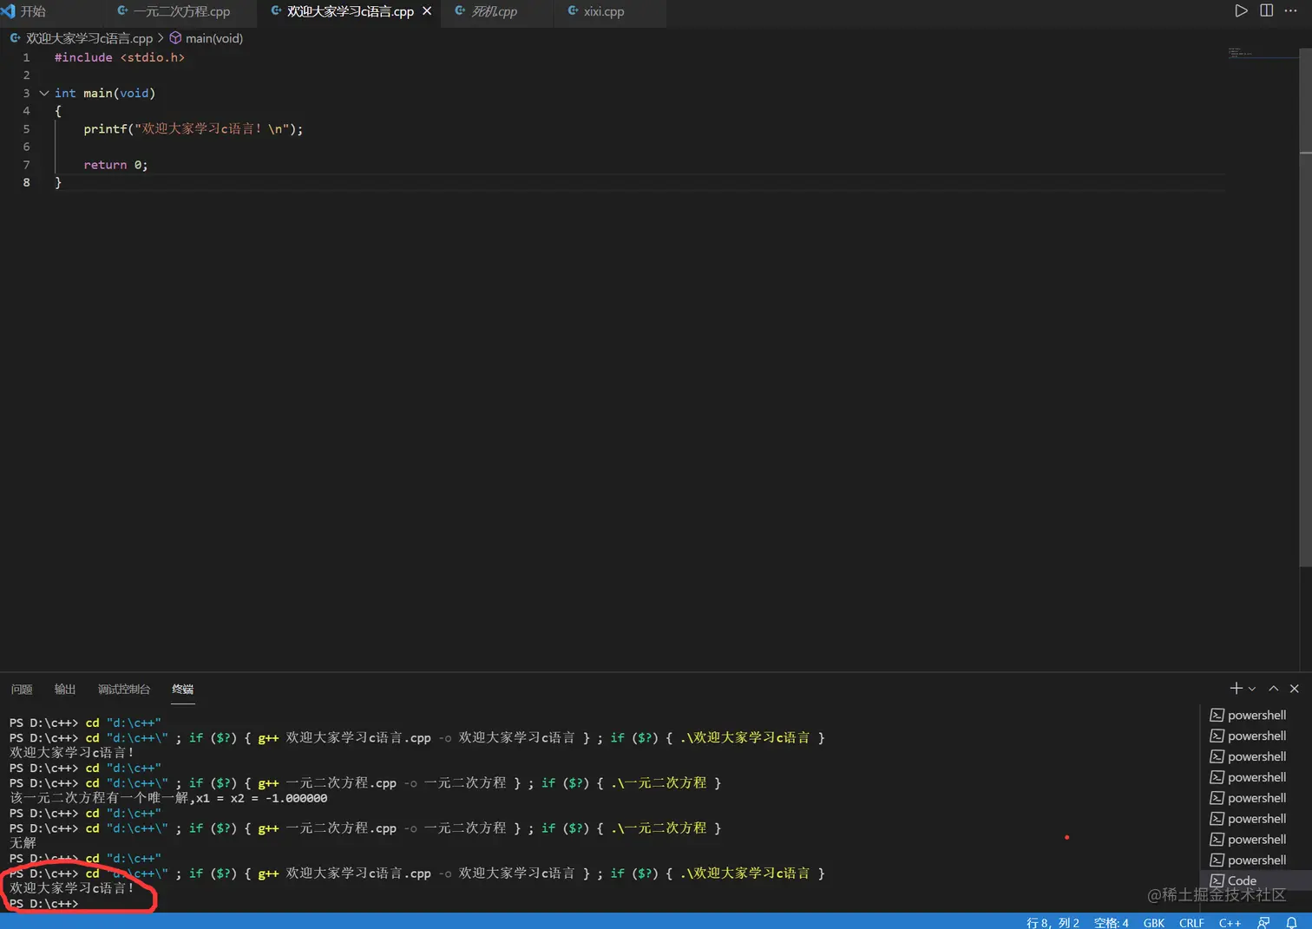1312x929 pixels.
Task: Open notifications via the bell icon
Action: tap(1291, 923)
